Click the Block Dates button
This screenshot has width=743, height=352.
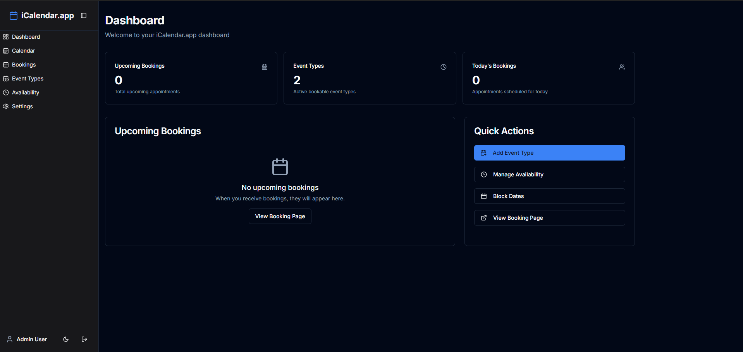click(x=549, y=196)
